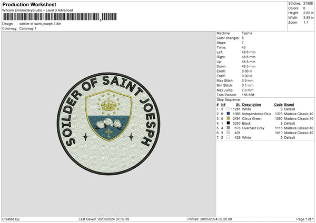Click the Code column header
The height and width of the screenshot is (223, 316).
click(x=278, y=105)
